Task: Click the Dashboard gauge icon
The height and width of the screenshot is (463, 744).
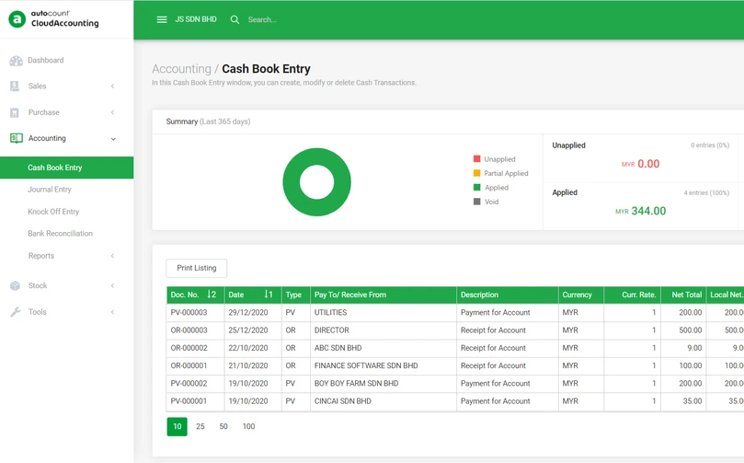Action: (x=17, y=61)
